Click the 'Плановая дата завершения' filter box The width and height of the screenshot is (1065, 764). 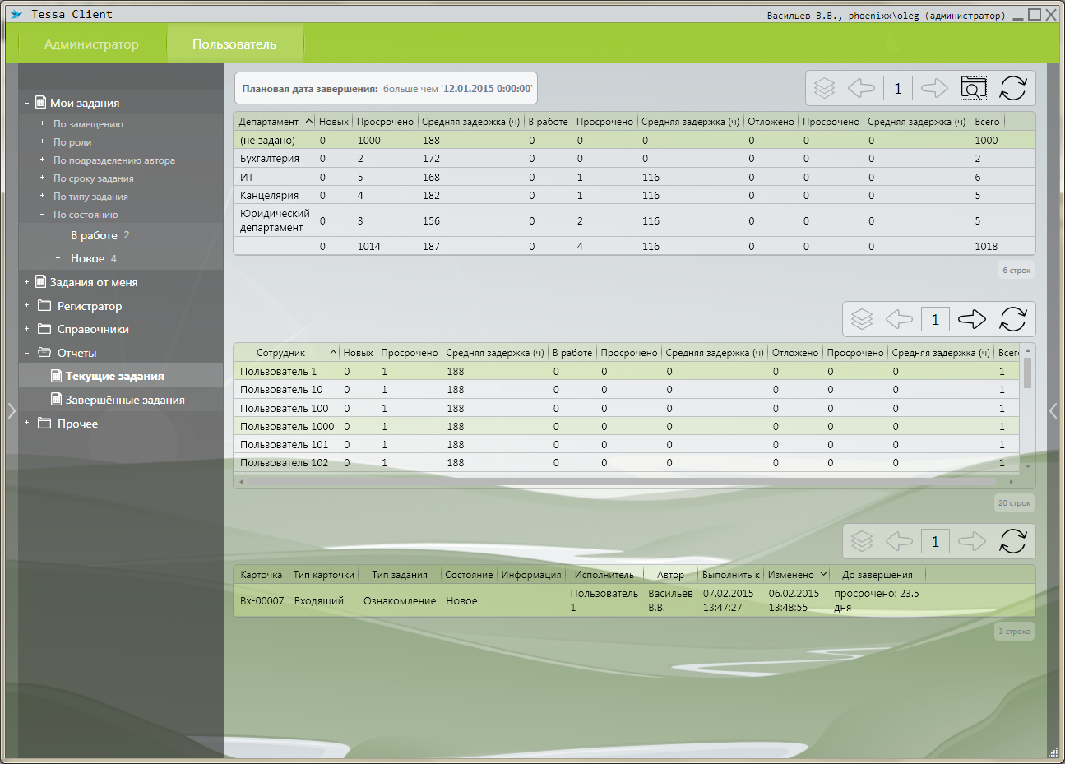[x=387, y=89]
